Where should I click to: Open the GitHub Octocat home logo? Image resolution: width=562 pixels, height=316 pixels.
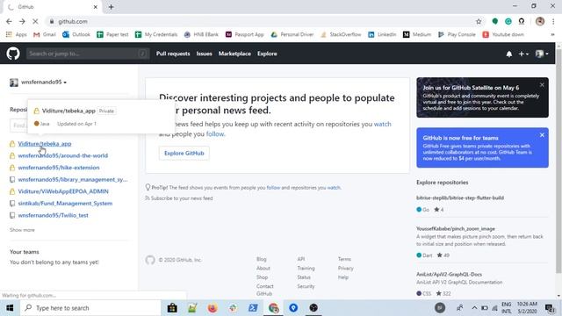[x=13, y=54]
